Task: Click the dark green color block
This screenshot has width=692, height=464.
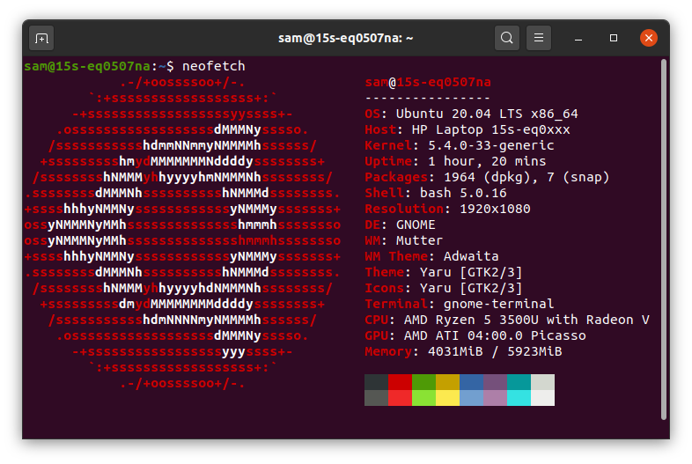Action: [424, 382]
